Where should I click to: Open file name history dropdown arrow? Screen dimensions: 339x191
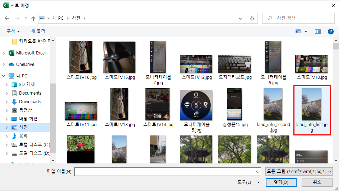(x=258, y=172)
